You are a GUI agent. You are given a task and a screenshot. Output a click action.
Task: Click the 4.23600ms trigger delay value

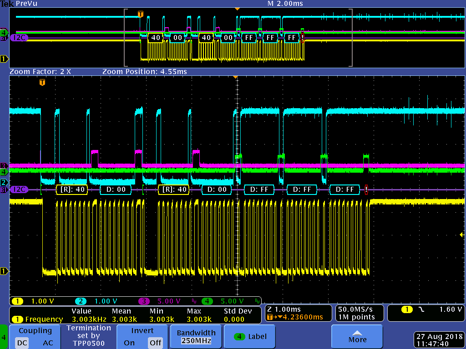coord(303,317)
